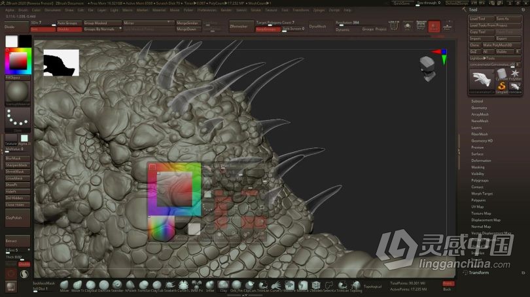Click the black silhouette reference thumbnail

coord(62,63)
